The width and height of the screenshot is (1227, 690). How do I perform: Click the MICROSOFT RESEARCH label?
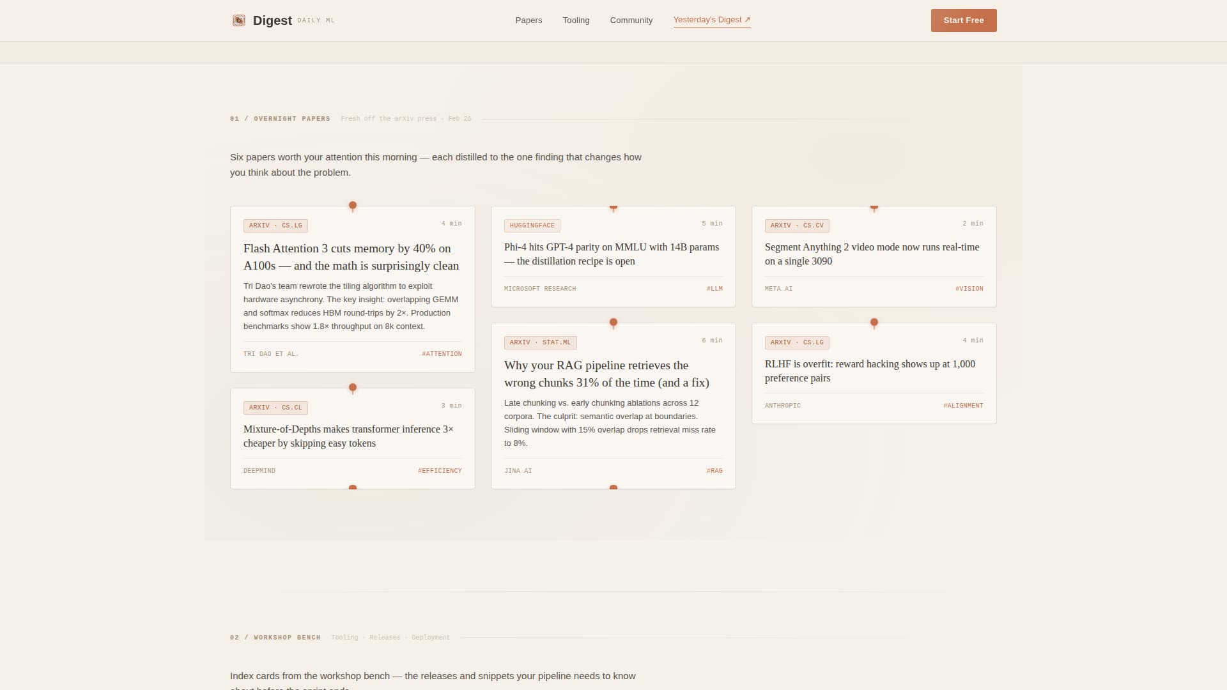pyautogui.click(x=539, y=289)
